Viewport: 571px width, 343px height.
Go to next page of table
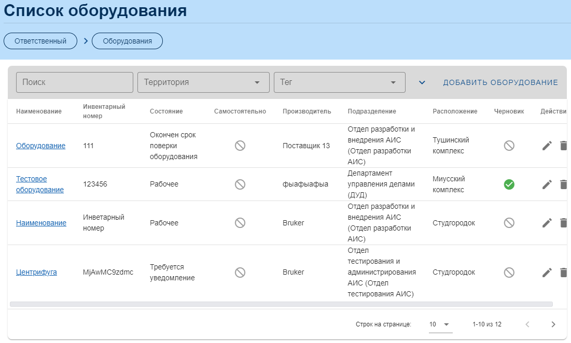pos(553,324)
